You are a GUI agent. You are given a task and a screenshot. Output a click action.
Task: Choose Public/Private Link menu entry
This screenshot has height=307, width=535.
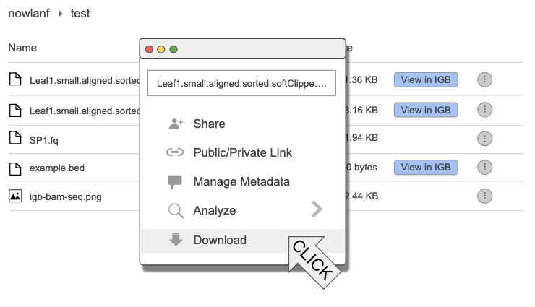[242, 153]
